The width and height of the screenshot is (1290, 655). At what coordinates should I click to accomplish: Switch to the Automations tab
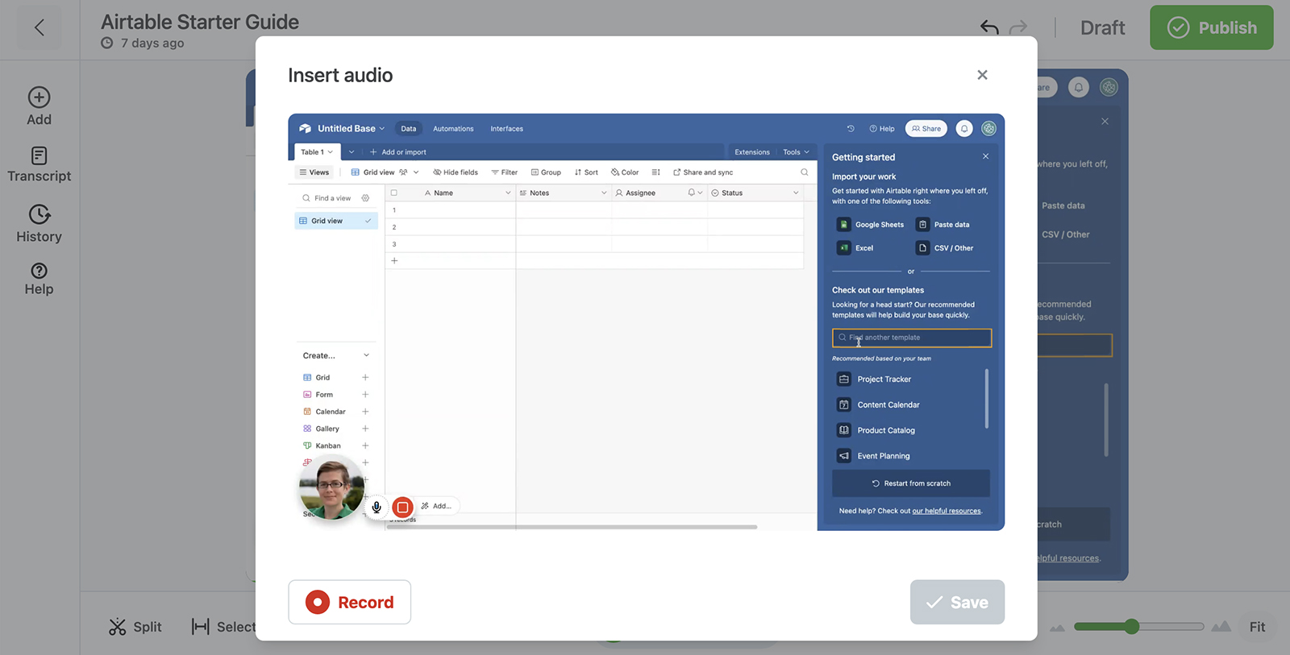click(x=453, y=129)
